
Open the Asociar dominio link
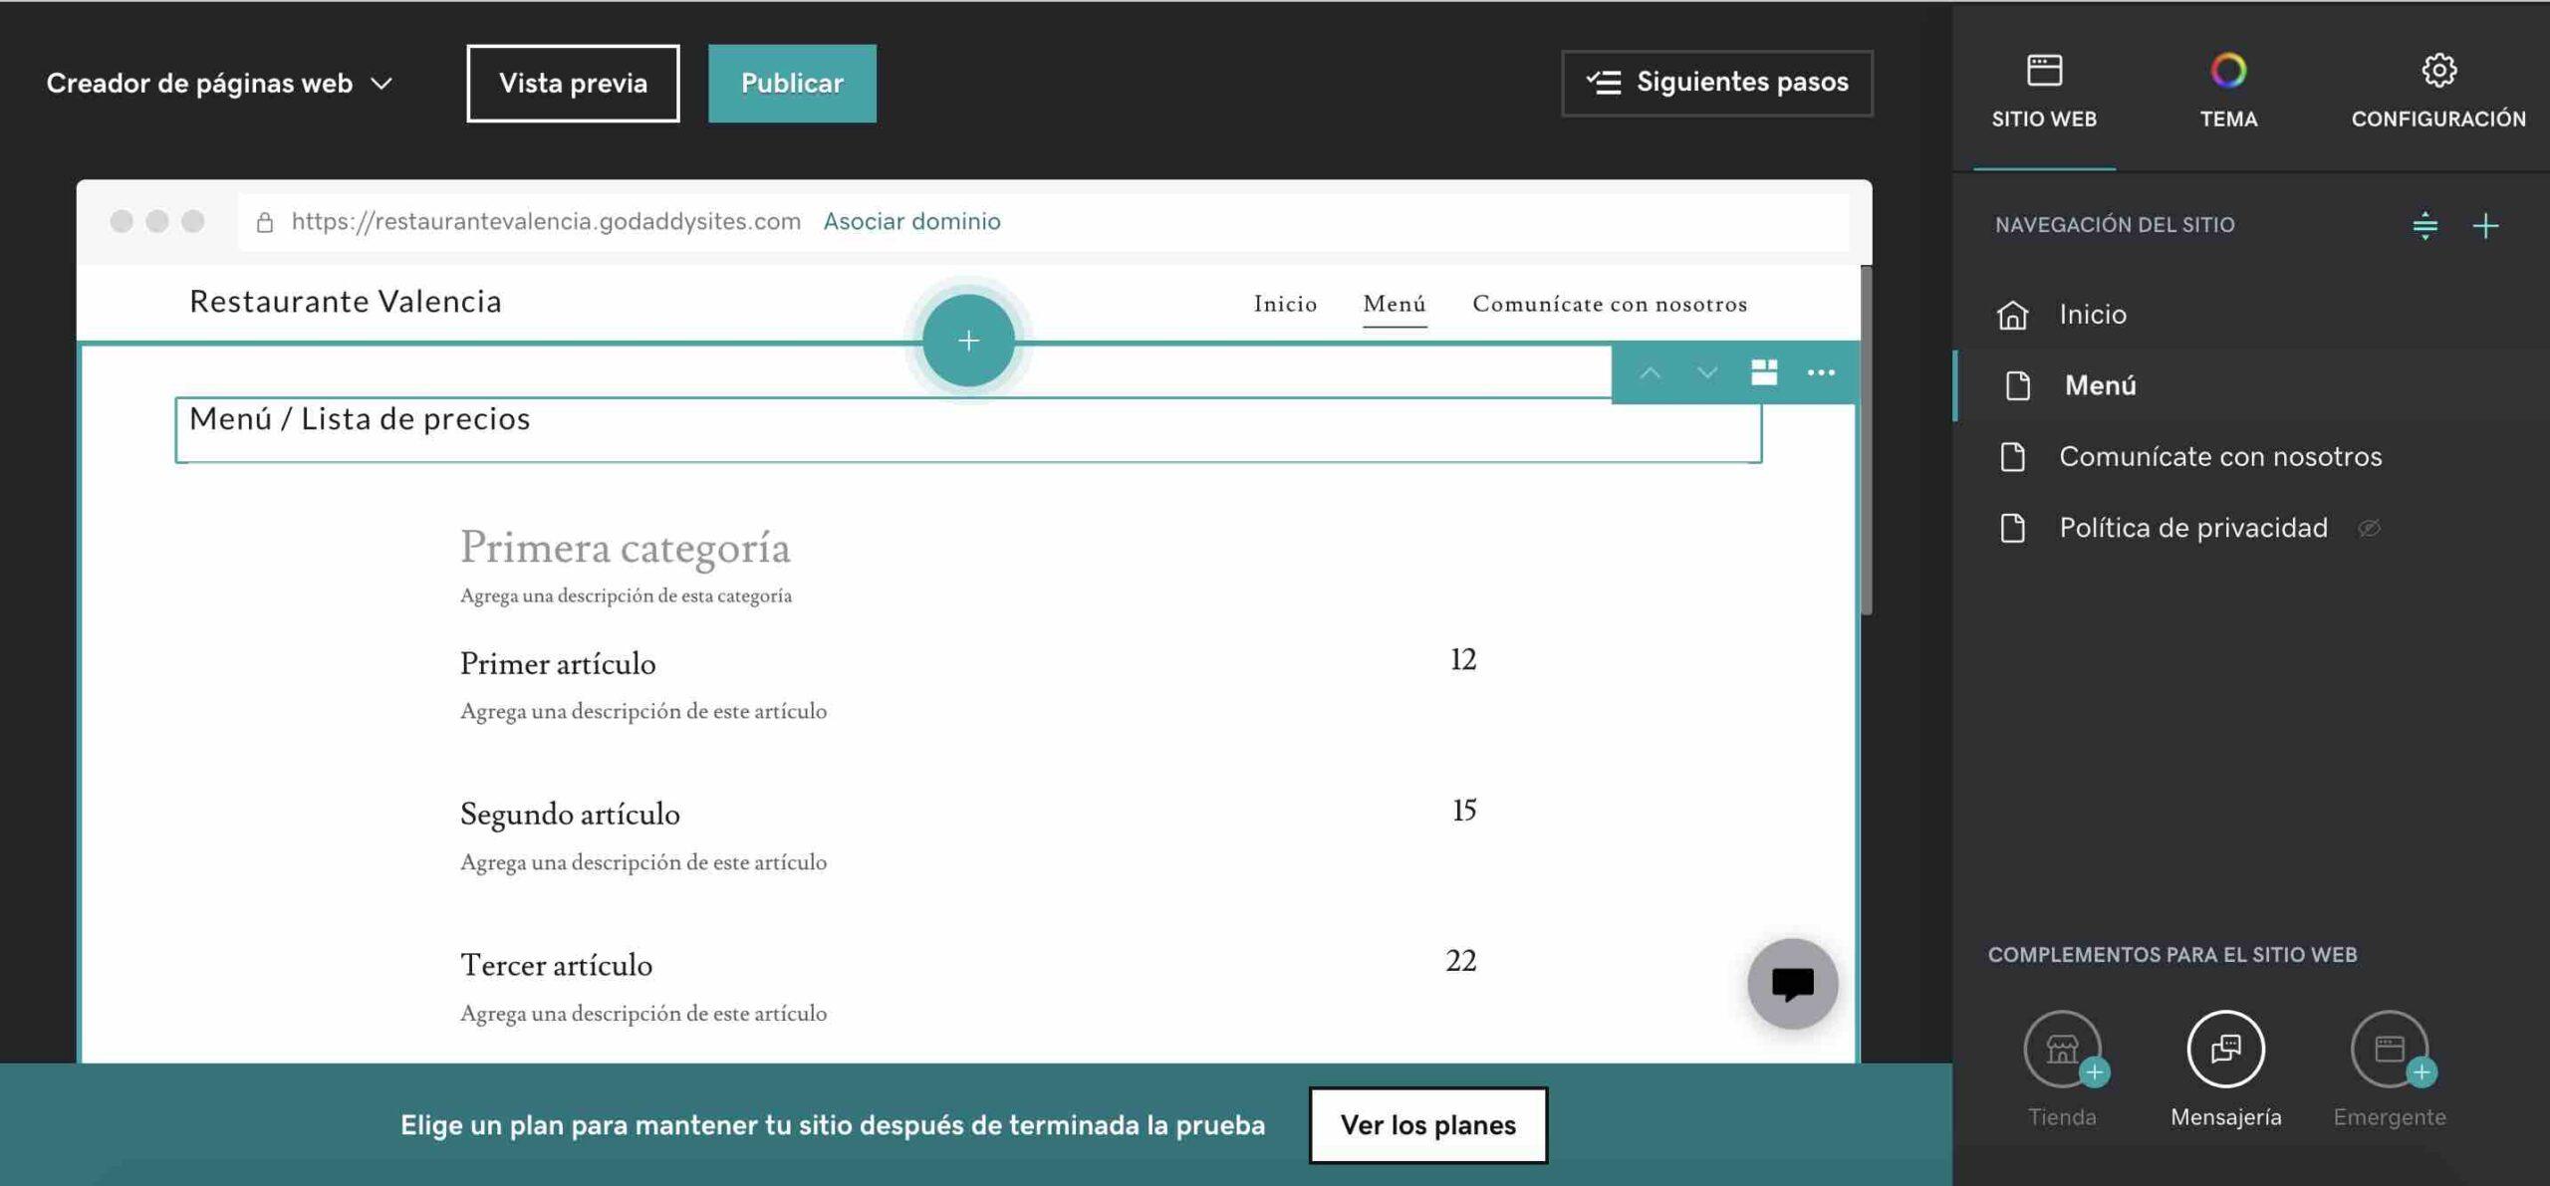911,221
